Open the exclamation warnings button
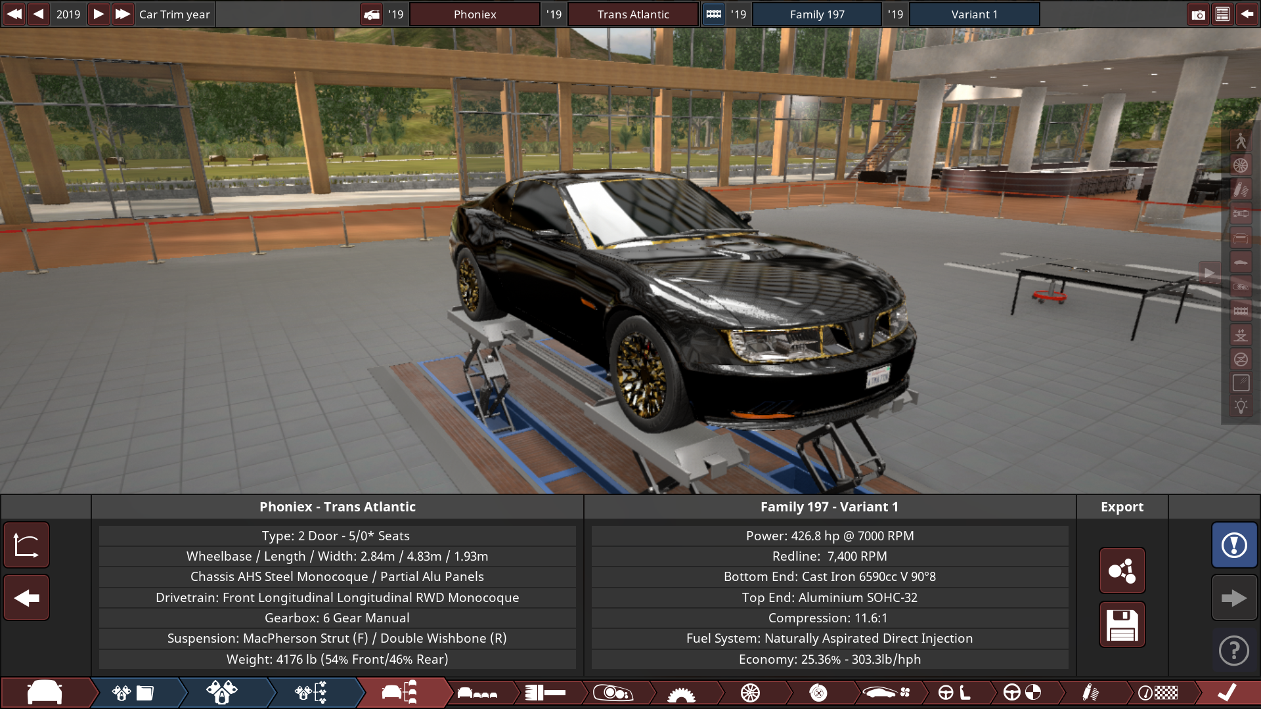Image resolution: width=1261 pixels, height=709 pixels. coord(1234,545)
